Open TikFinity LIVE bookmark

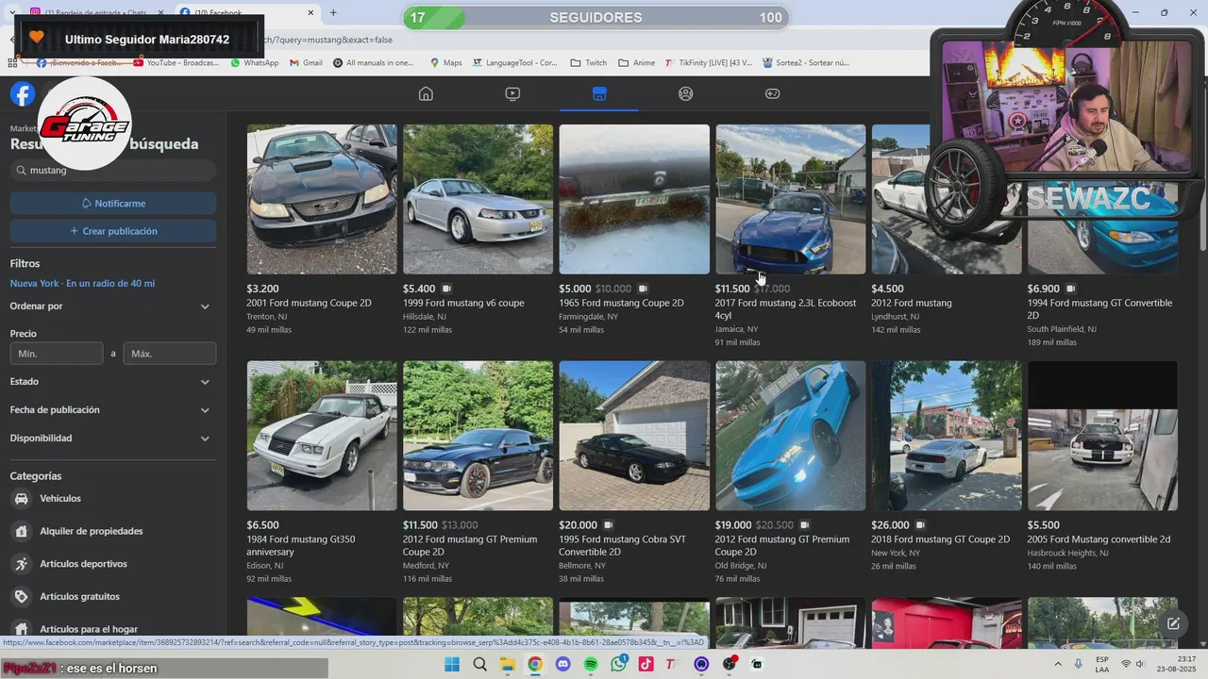pyautogui.click(x=709, y=63)
